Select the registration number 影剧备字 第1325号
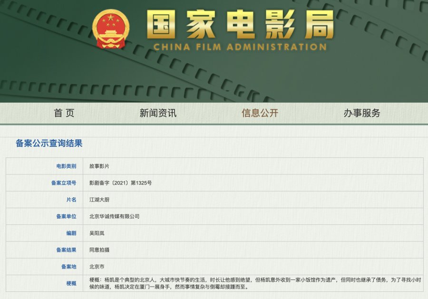 pyautogui.click(x=120, y=183)
